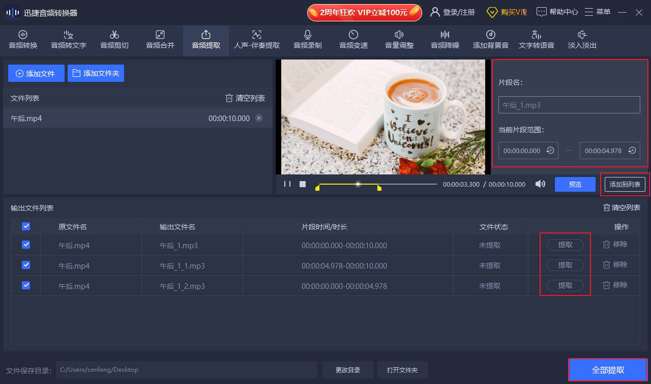Open the 音频剪切 scissors tool

coord(114,39)
